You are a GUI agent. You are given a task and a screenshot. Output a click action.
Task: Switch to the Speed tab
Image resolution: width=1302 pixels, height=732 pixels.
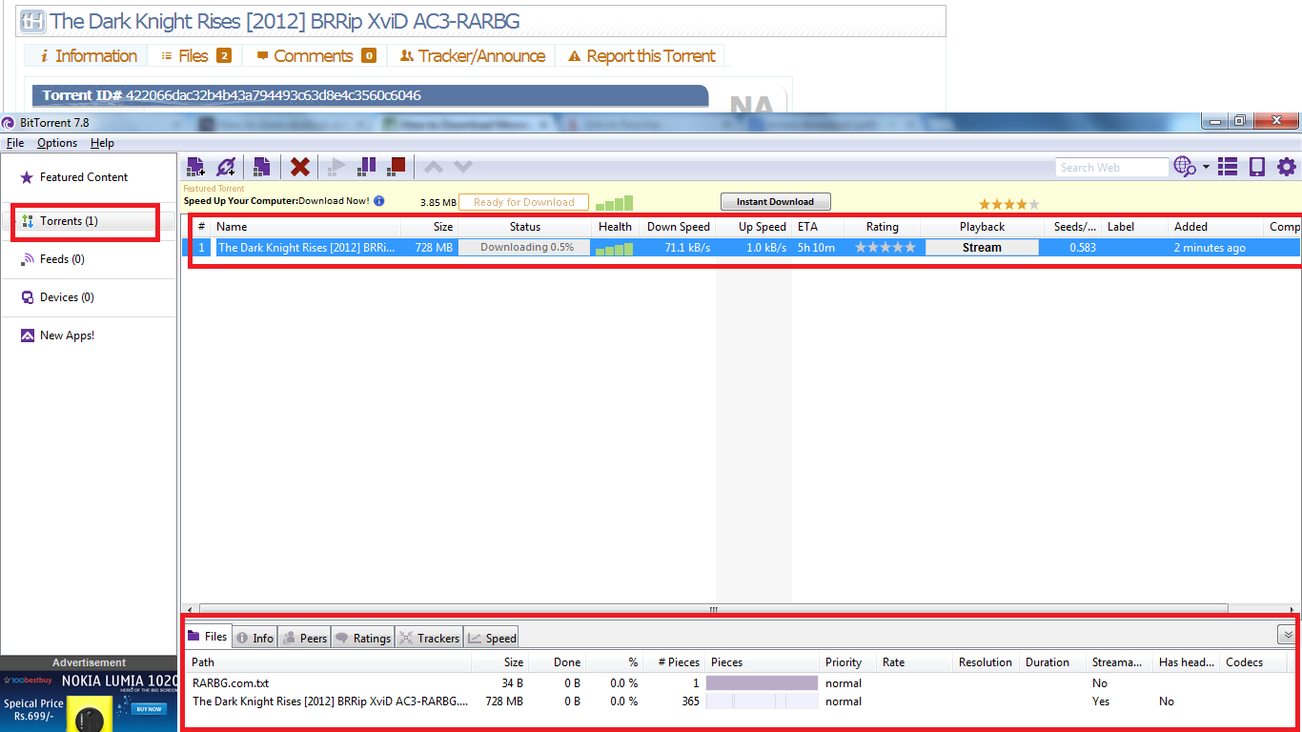(492, 639)
